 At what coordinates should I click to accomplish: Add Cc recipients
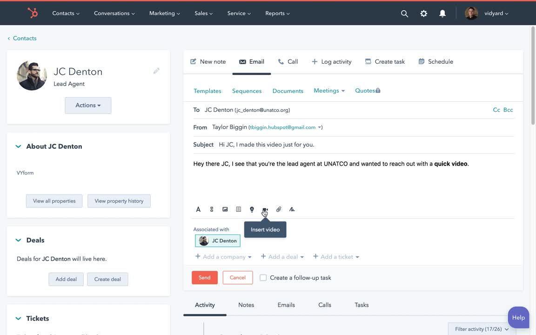pos(496,110)
